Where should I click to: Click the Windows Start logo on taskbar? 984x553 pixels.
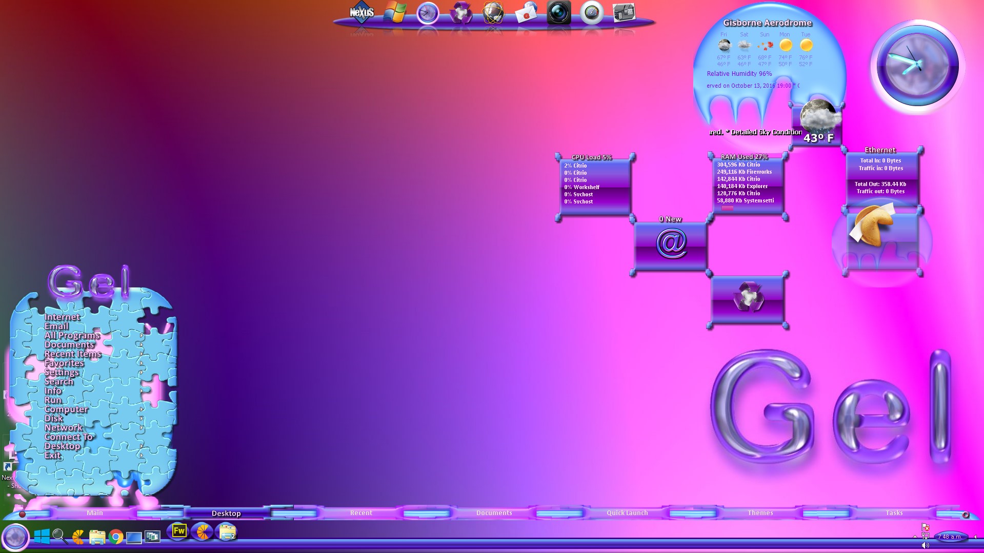[x=42, y=537]
